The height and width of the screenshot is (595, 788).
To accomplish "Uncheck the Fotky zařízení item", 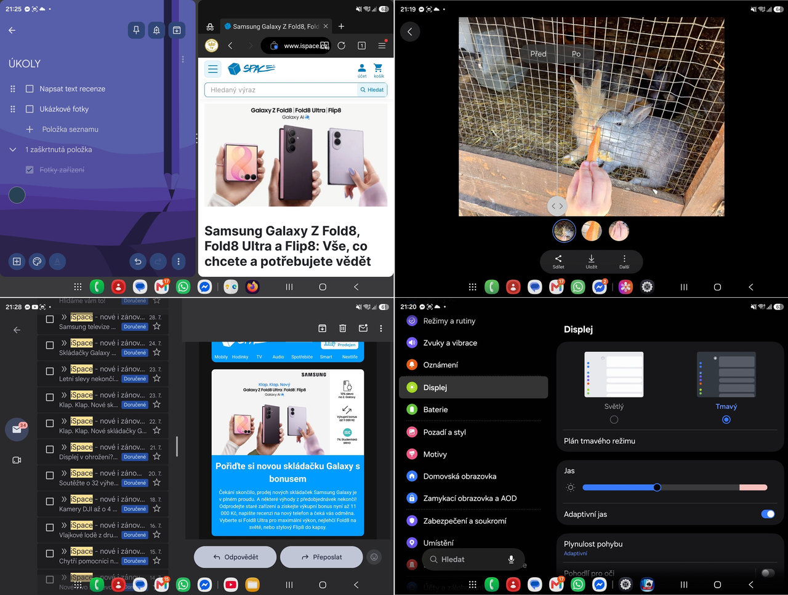I will tap(30, 170).
